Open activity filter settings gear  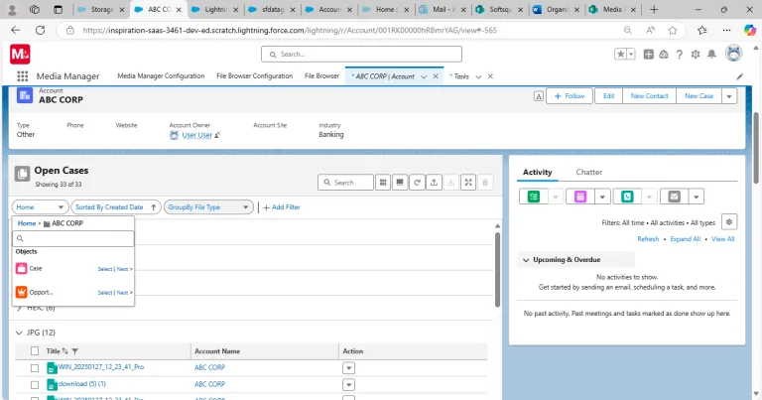[x=729, y=221]
